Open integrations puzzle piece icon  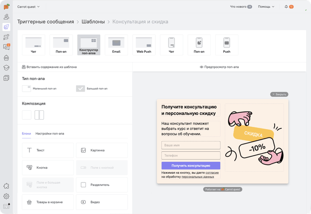6,186
